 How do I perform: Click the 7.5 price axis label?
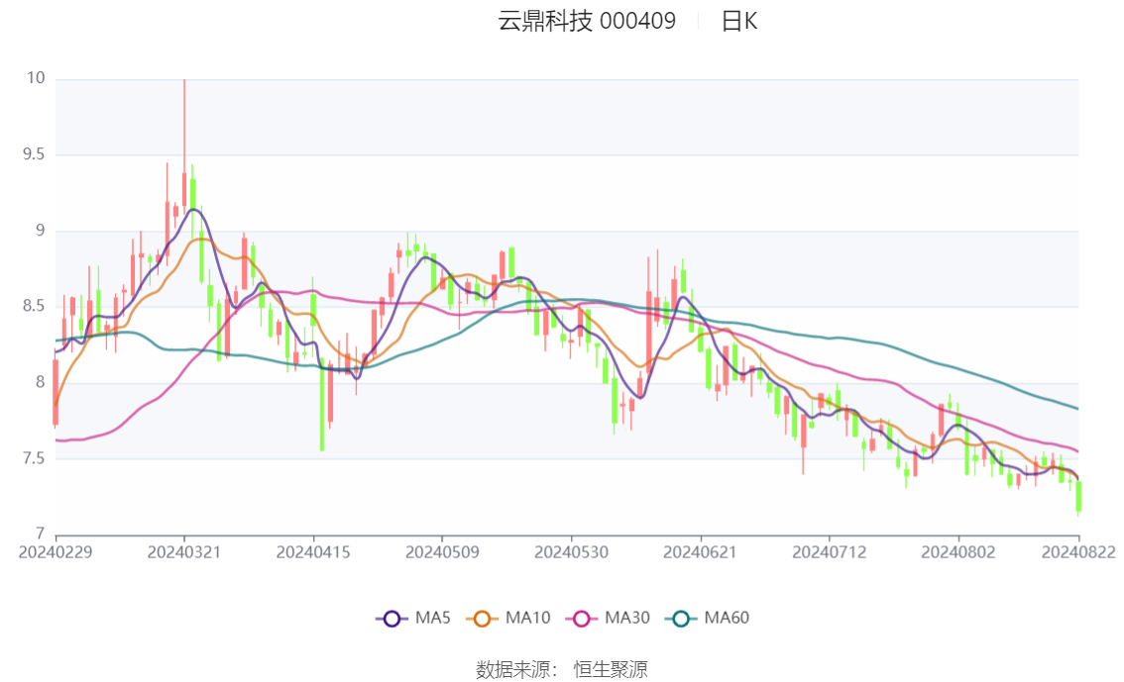click(34, 458)
